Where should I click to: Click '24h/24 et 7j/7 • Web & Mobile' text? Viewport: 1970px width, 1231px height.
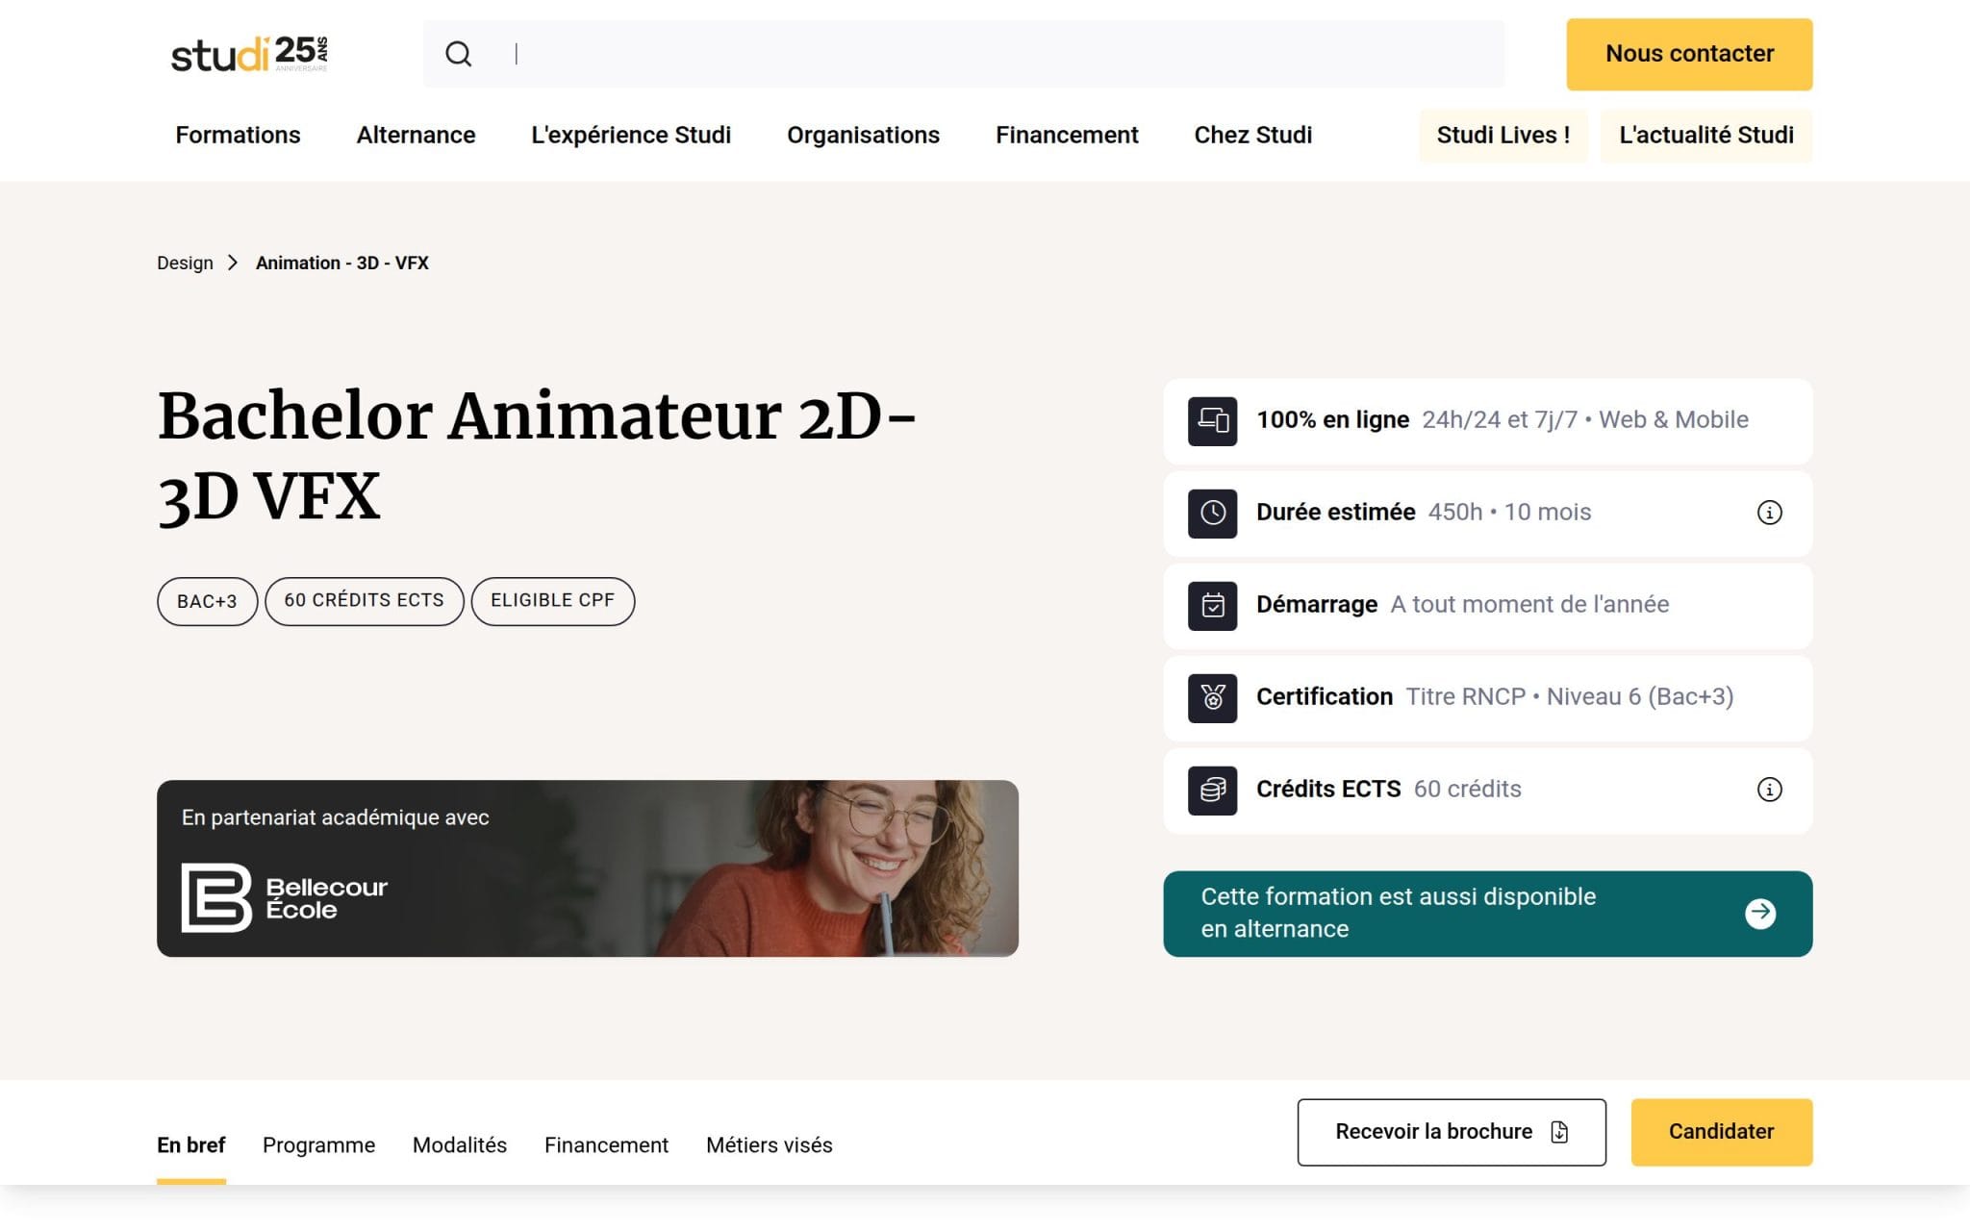click(1585, 420)
